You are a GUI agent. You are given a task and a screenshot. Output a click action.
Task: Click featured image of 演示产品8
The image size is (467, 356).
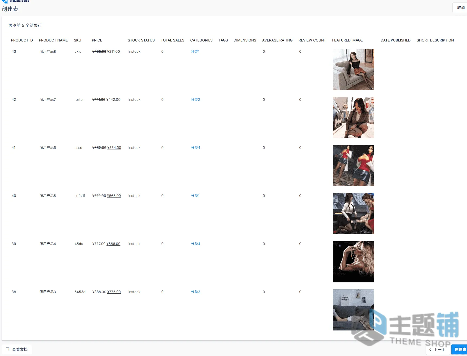coord(353,69)
